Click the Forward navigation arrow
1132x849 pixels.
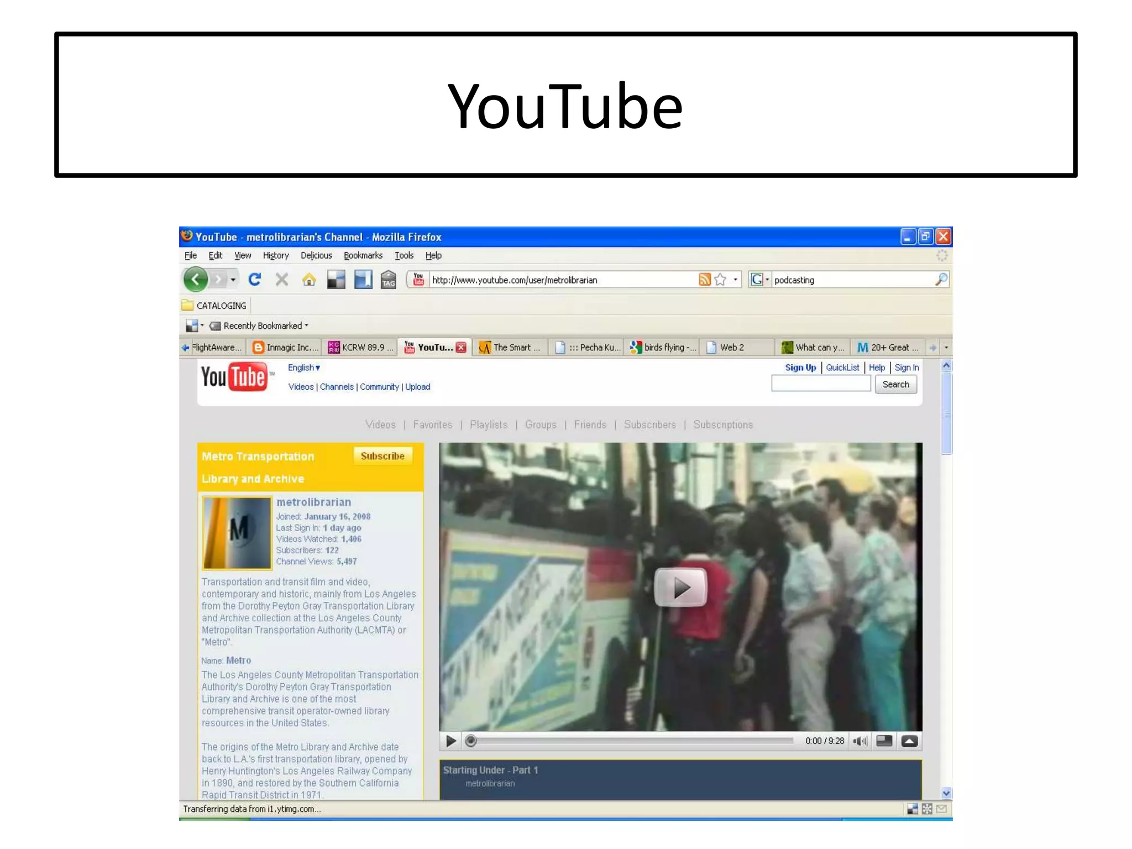click(x=219, y=280)
